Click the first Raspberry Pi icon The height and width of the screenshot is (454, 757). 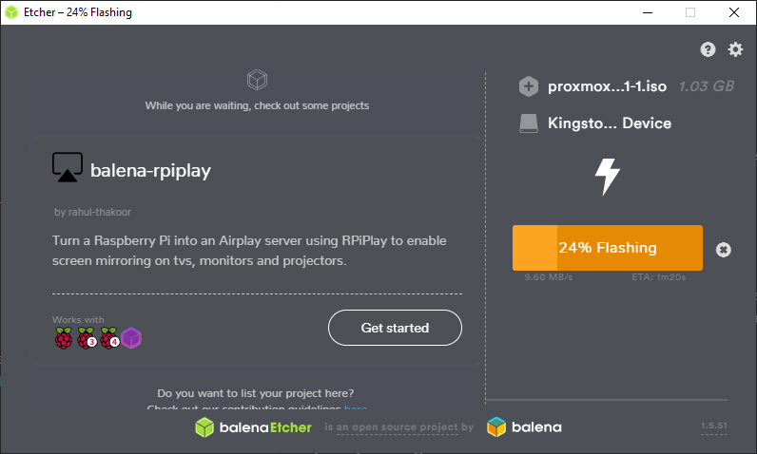[63, 337]
